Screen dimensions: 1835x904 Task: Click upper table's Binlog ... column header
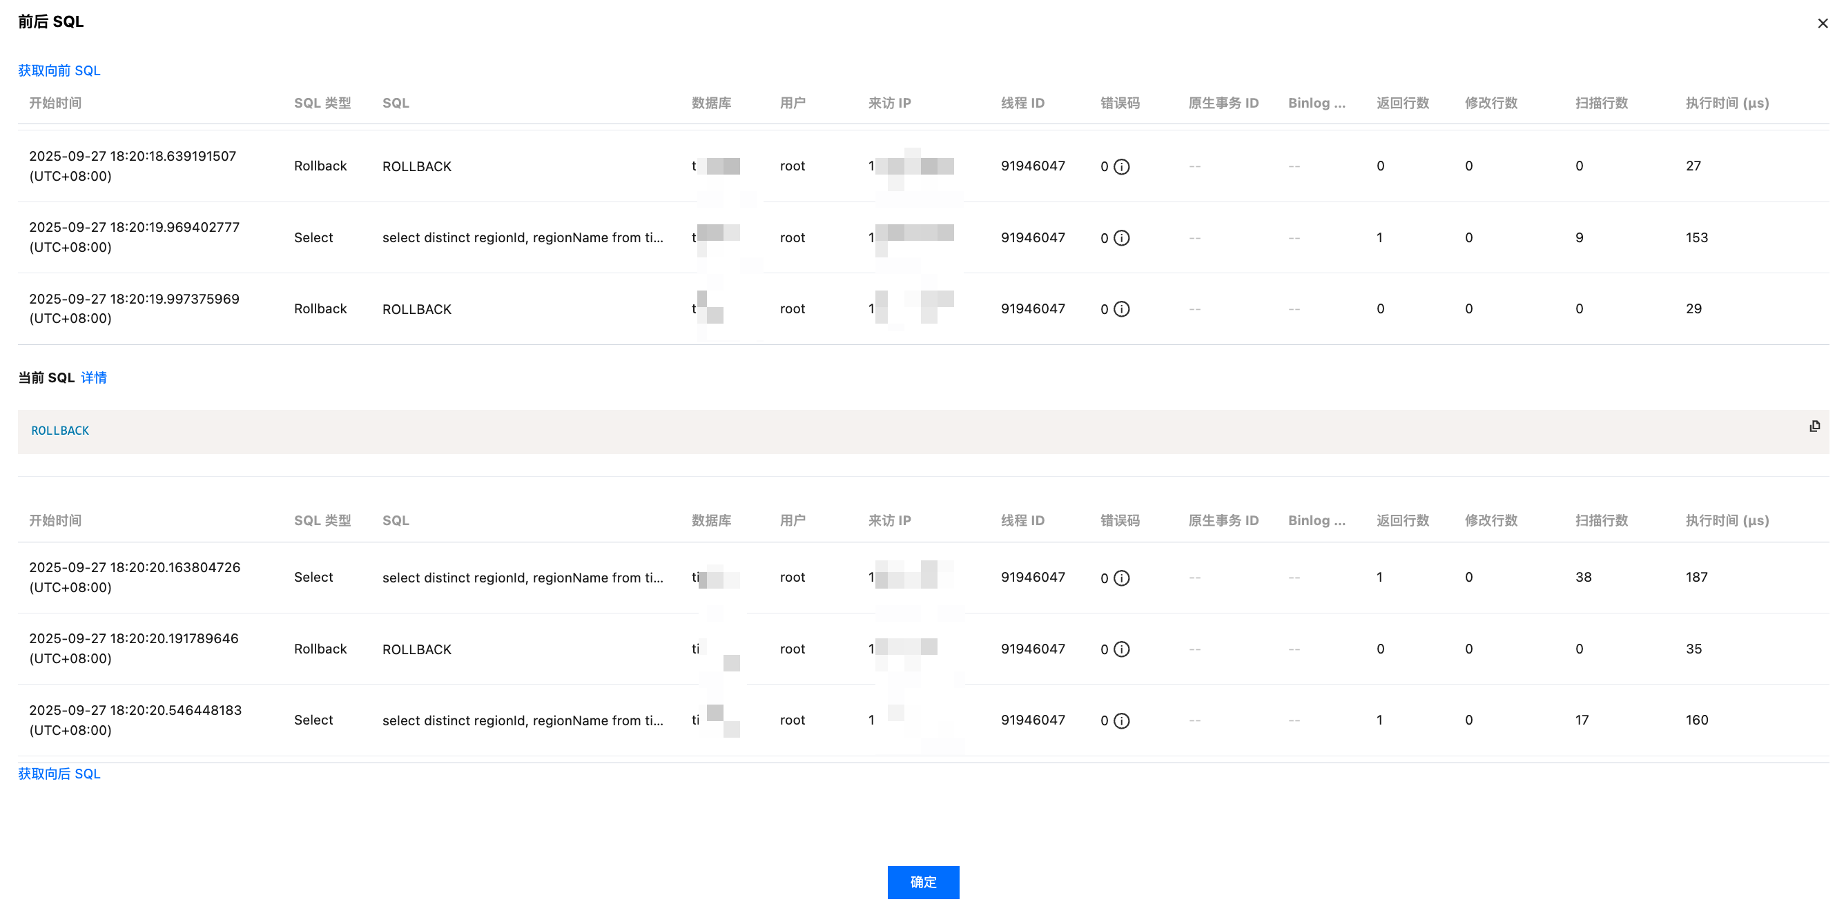1317,103
